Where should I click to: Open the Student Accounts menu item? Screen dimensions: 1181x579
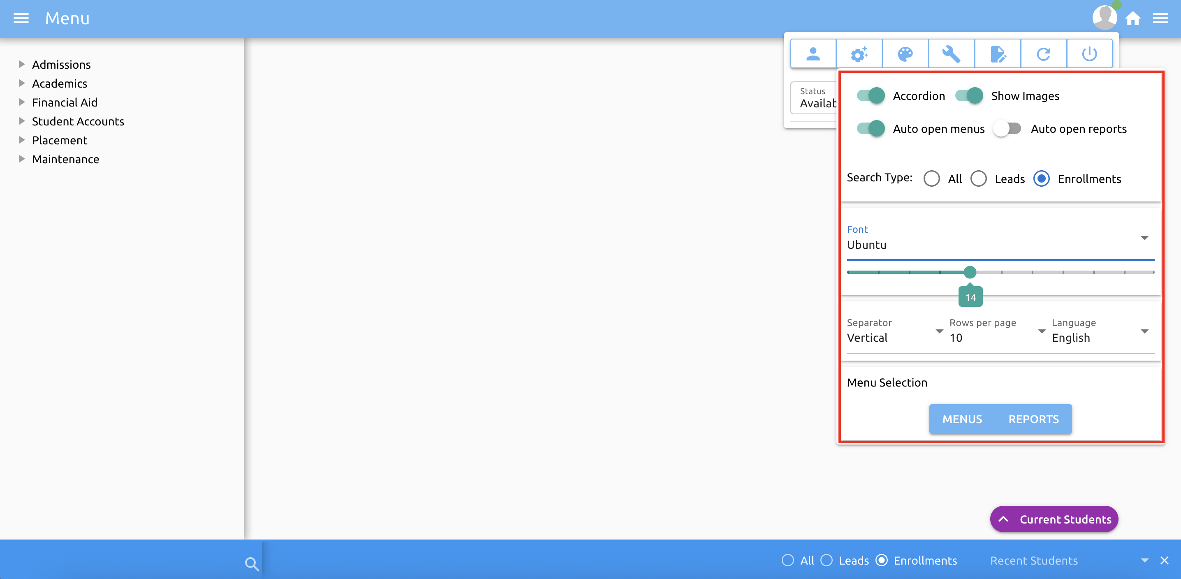pyautogui.click(x=78, y=121)
